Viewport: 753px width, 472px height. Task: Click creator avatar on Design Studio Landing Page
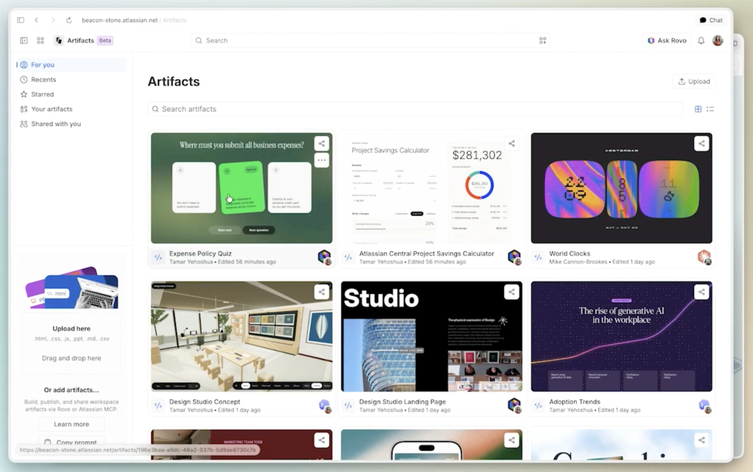[x=514, y=406]
